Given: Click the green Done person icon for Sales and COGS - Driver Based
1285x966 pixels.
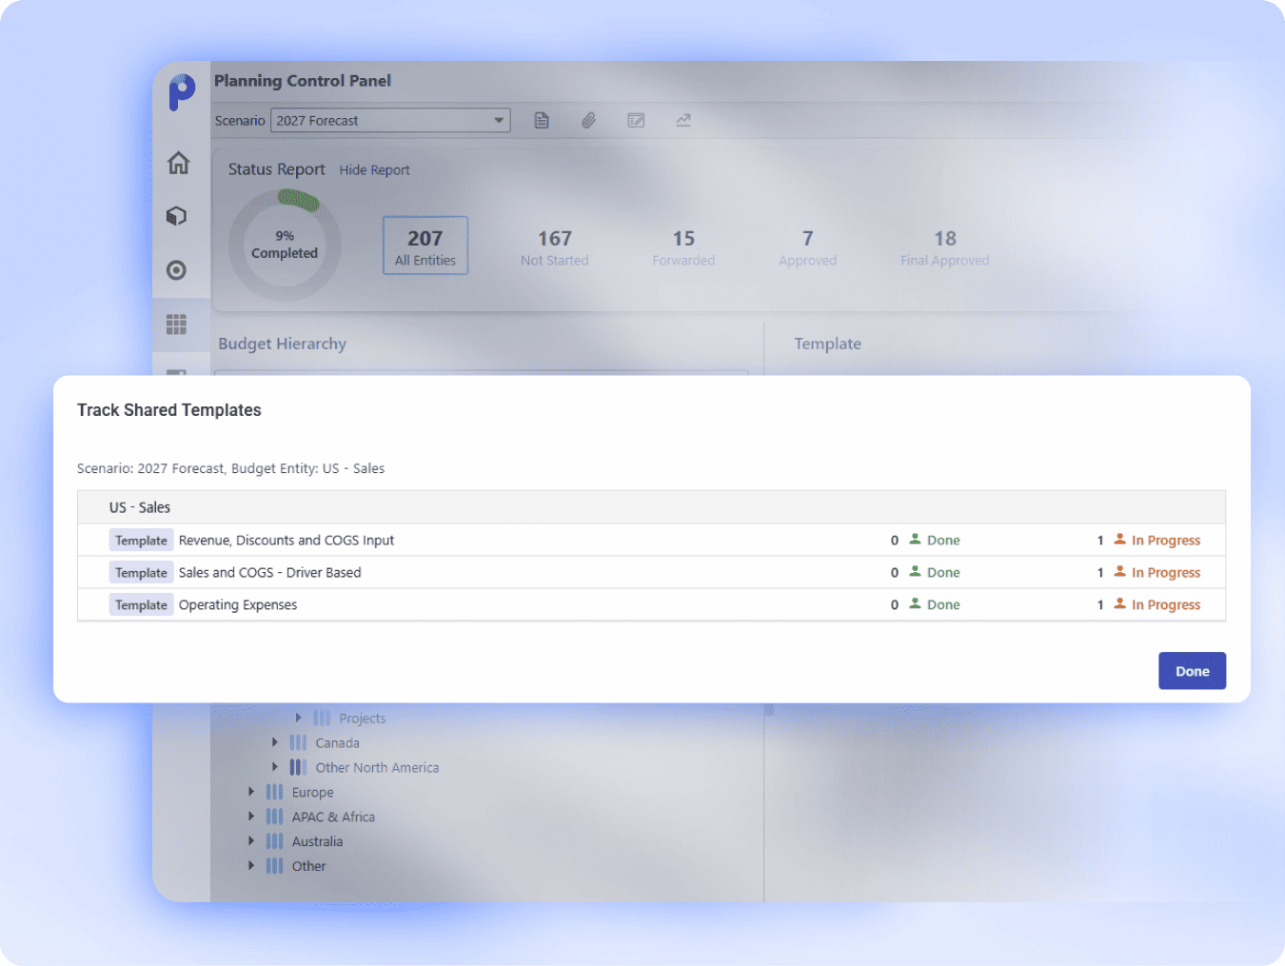Looking at the screenshot, I should coord(915,571).
